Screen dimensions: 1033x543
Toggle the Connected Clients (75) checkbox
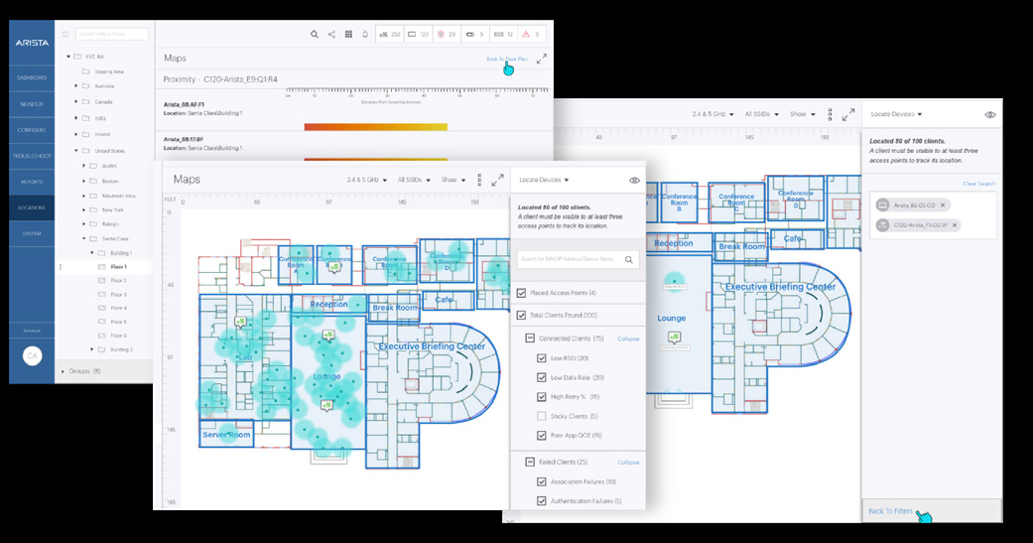[x=530, y=339]
